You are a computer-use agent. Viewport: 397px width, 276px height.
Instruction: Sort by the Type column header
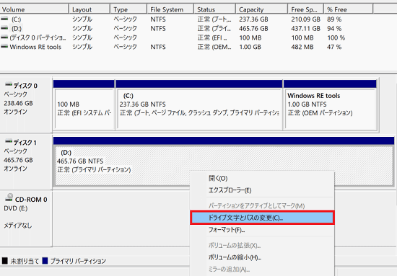pos(128,9)
